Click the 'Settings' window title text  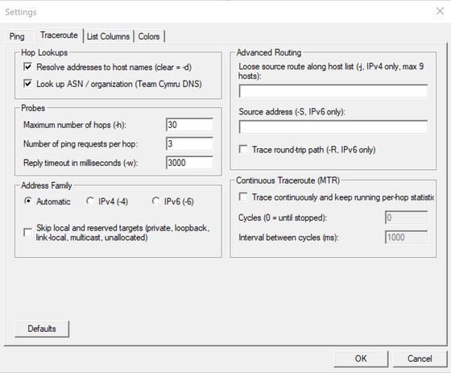21,12
